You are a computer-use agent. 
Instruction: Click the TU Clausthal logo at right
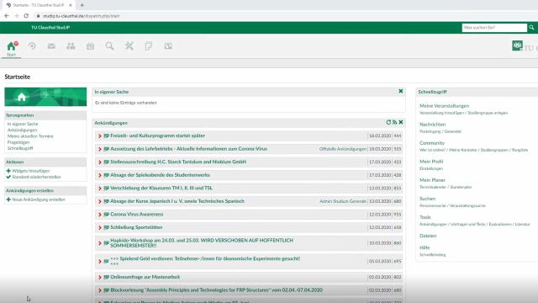tap(525, 46)
